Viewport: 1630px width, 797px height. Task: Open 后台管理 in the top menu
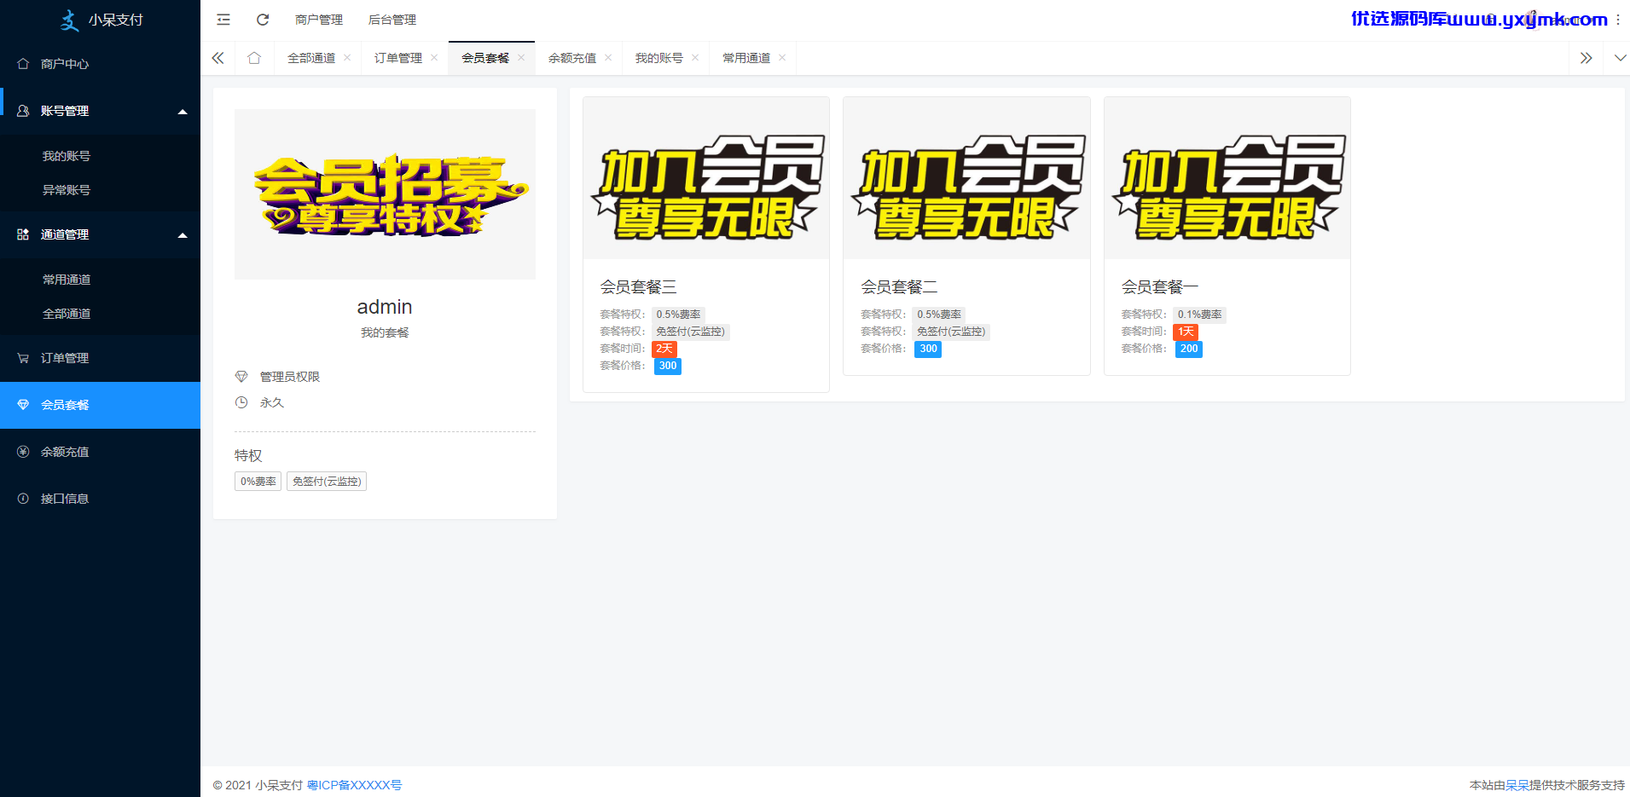pos(392,20)
